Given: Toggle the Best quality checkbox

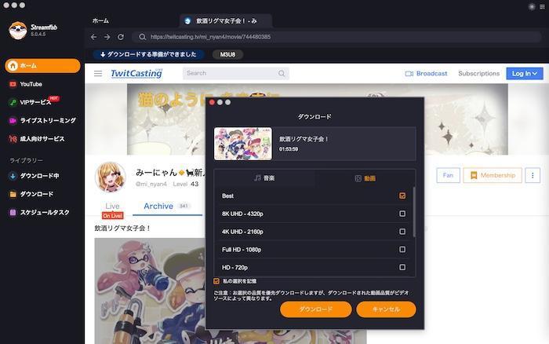Looking at the screenshot, I should [402, 196].
